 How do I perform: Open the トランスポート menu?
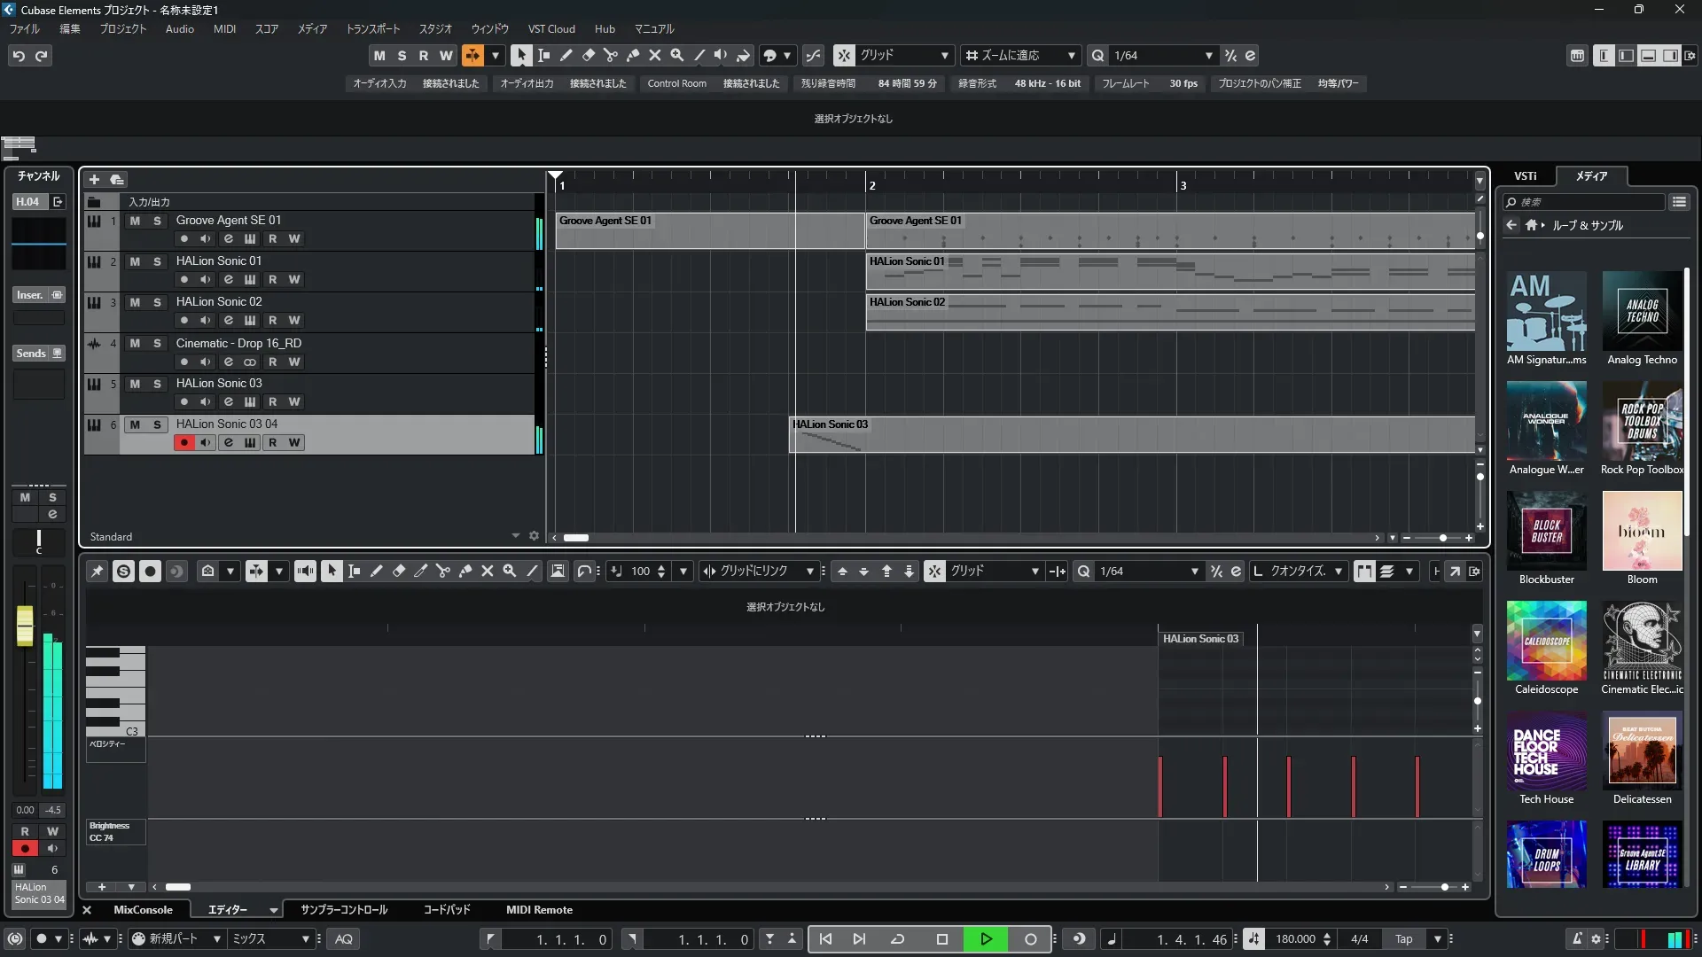[x=372, y=28]
